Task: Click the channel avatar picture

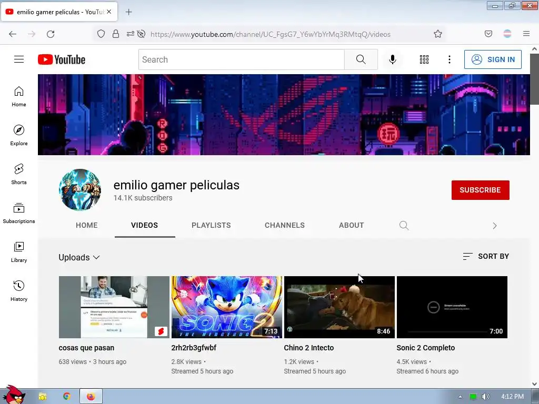Action: click(80, 189)
